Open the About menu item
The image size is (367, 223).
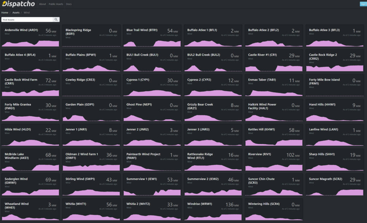(x=42, y=4)
